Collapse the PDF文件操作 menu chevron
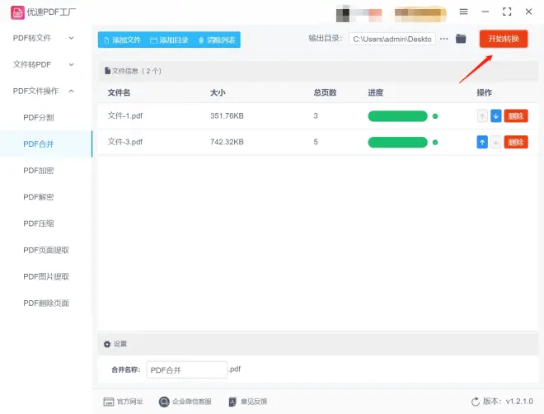The image size is (544, 414). [x=71, y=91]
